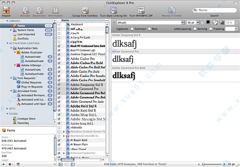The image size is (240, 167).
Task: Click the plus button at bottom left
Action: [x=3, y=164]
